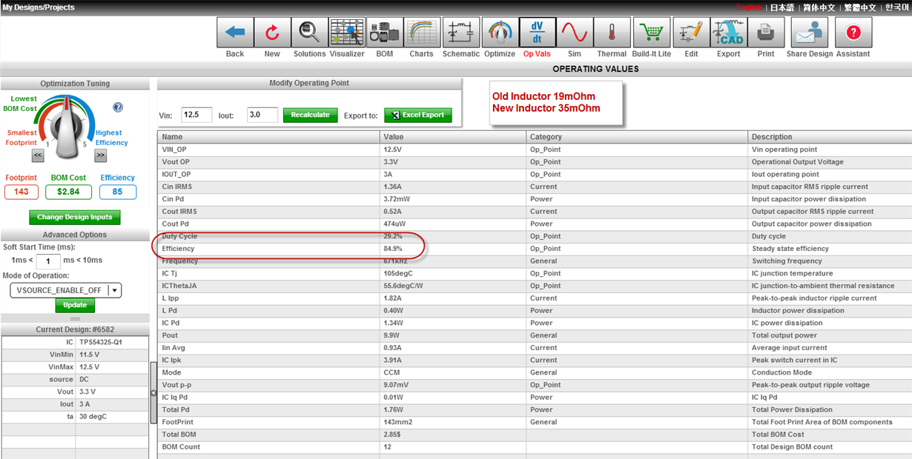This screenshot has height=459, width=912.
Task: Launch the Sim waveform tool
Action: coord(574,33)
